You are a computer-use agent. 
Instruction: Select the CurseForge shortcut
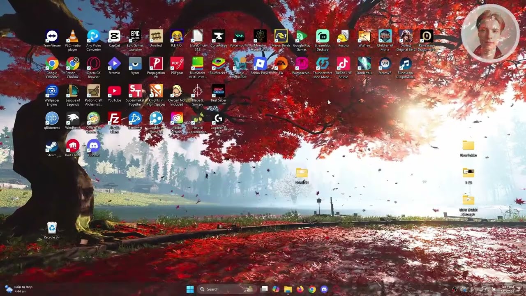[219, 37]
